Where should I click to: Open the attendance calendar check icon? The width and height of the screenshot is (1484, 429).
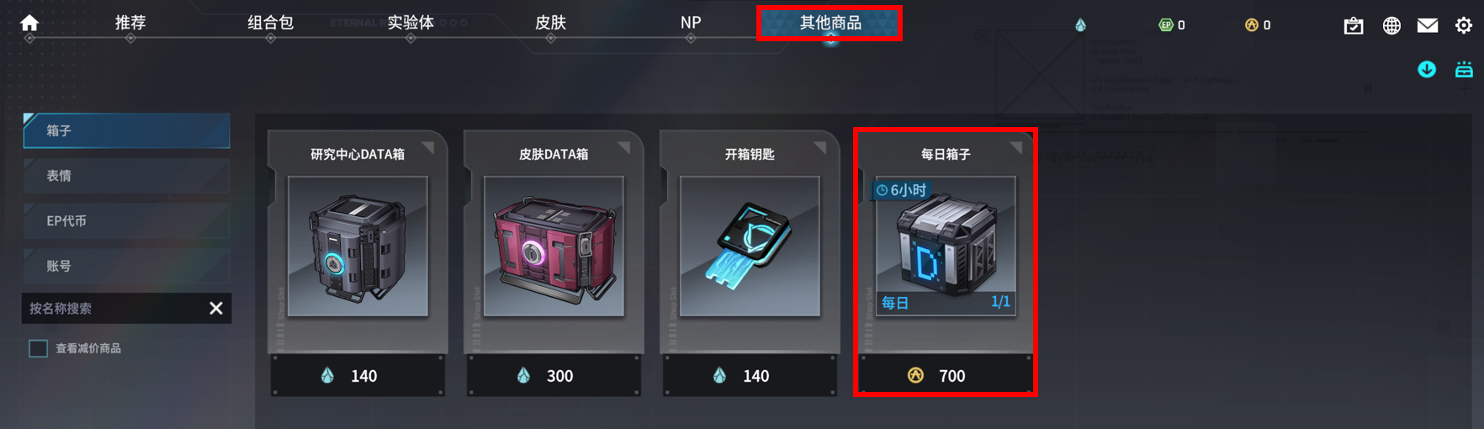(1354, 26)
